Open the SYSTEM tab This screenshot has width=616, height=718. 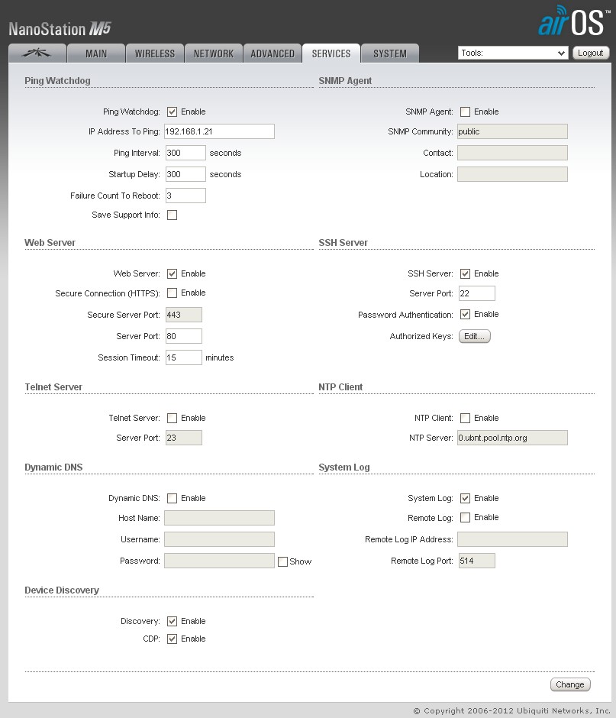click(390, 53)
